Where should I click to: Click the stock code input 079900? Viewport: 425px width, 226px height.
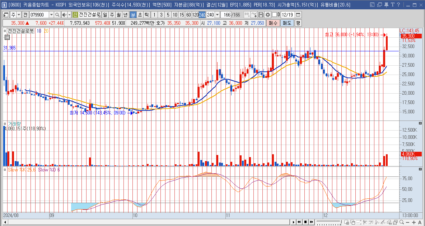[39, 15]
